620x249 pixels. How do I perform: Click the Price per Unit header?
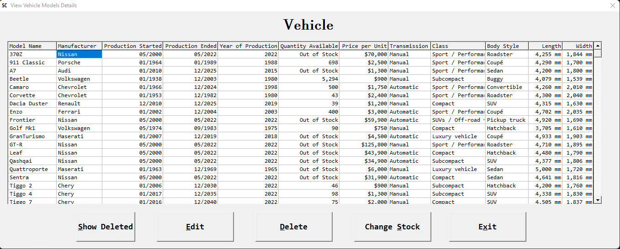[x=364, y=46]
